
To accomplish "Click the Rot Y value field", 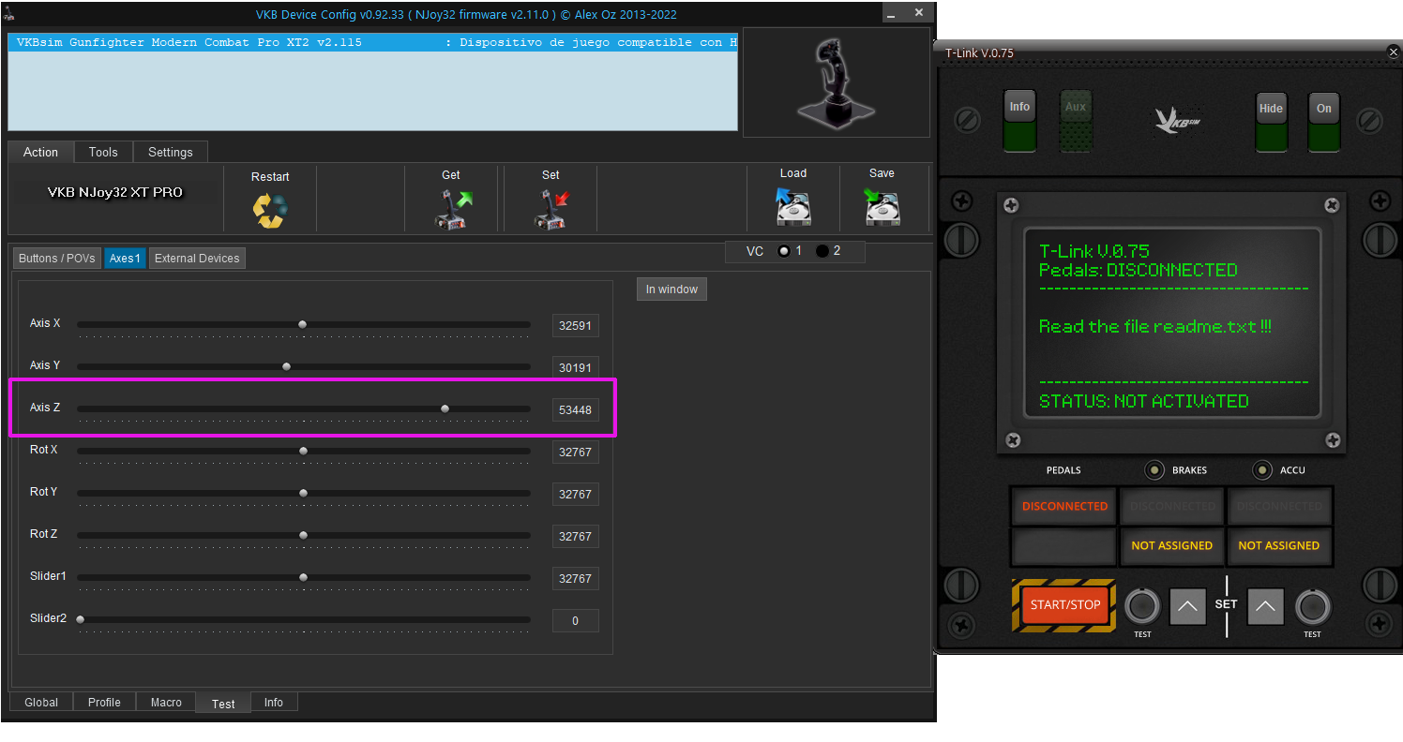I will [575, 495].
